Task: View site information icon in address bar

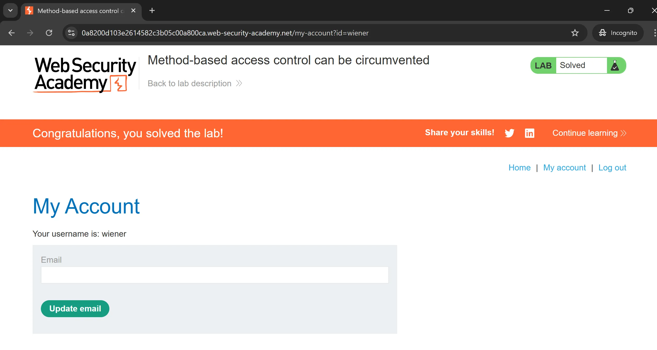Action: (x=71, y=33)
